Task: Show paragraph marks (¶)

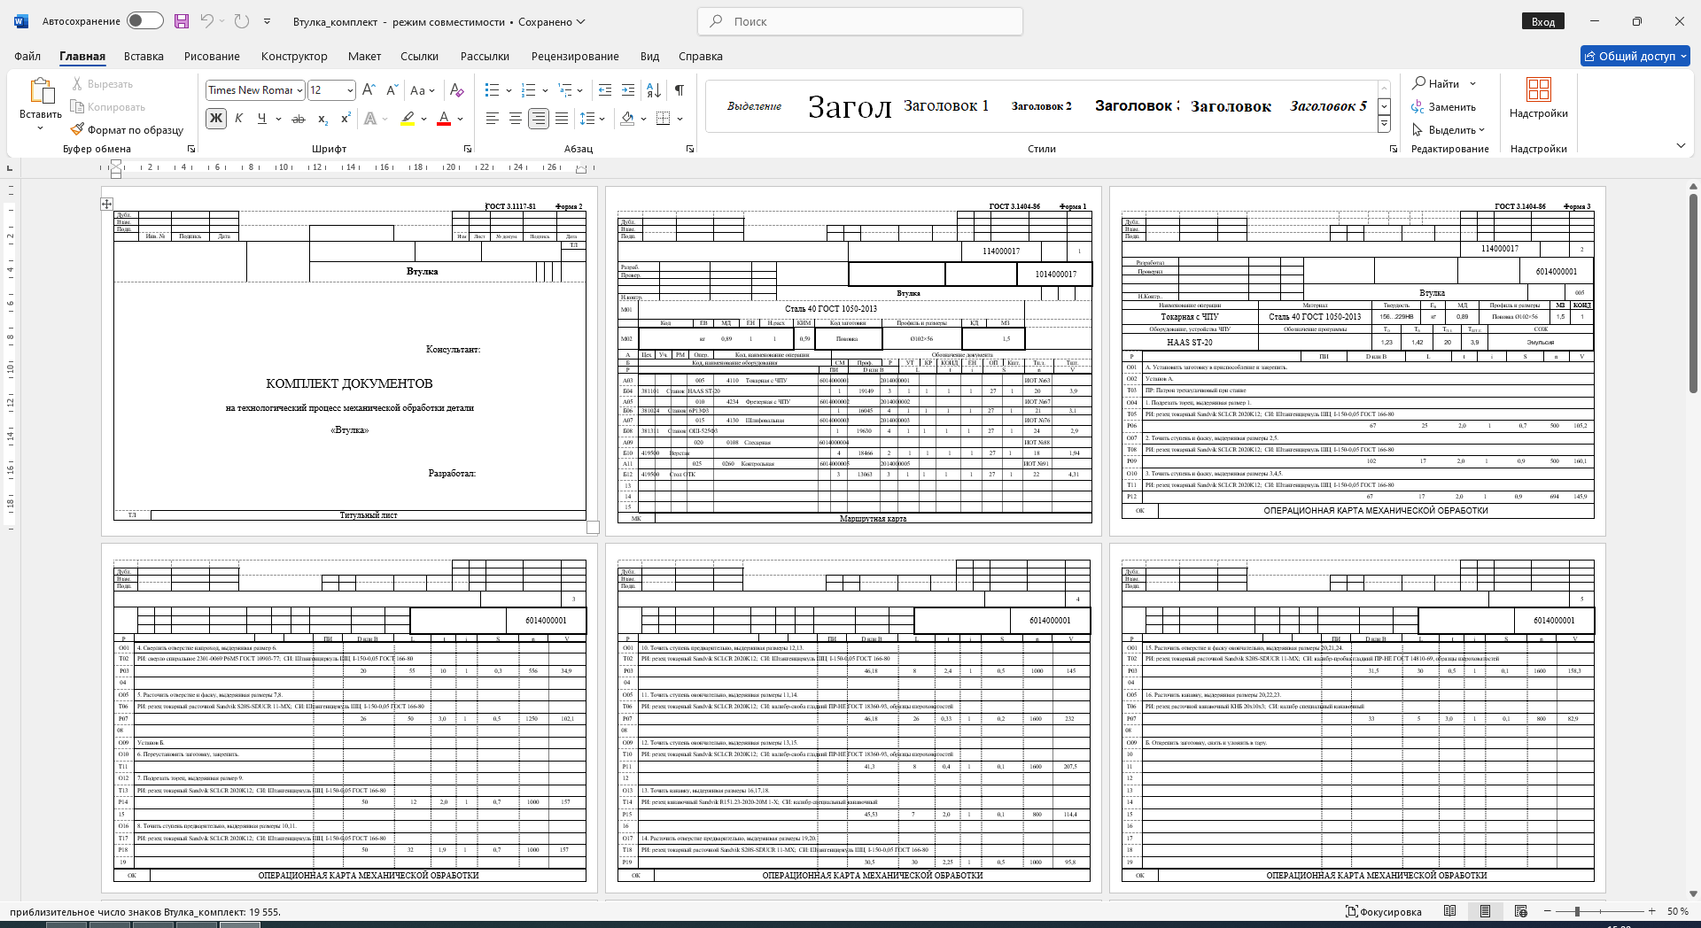Action: [x=679, y=90]
